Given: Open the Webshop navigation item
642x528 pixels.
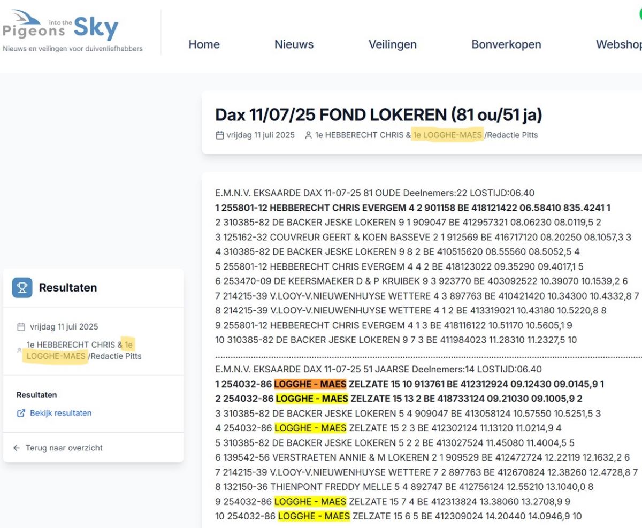Looking at the screenshot, I should pos(619,44).
